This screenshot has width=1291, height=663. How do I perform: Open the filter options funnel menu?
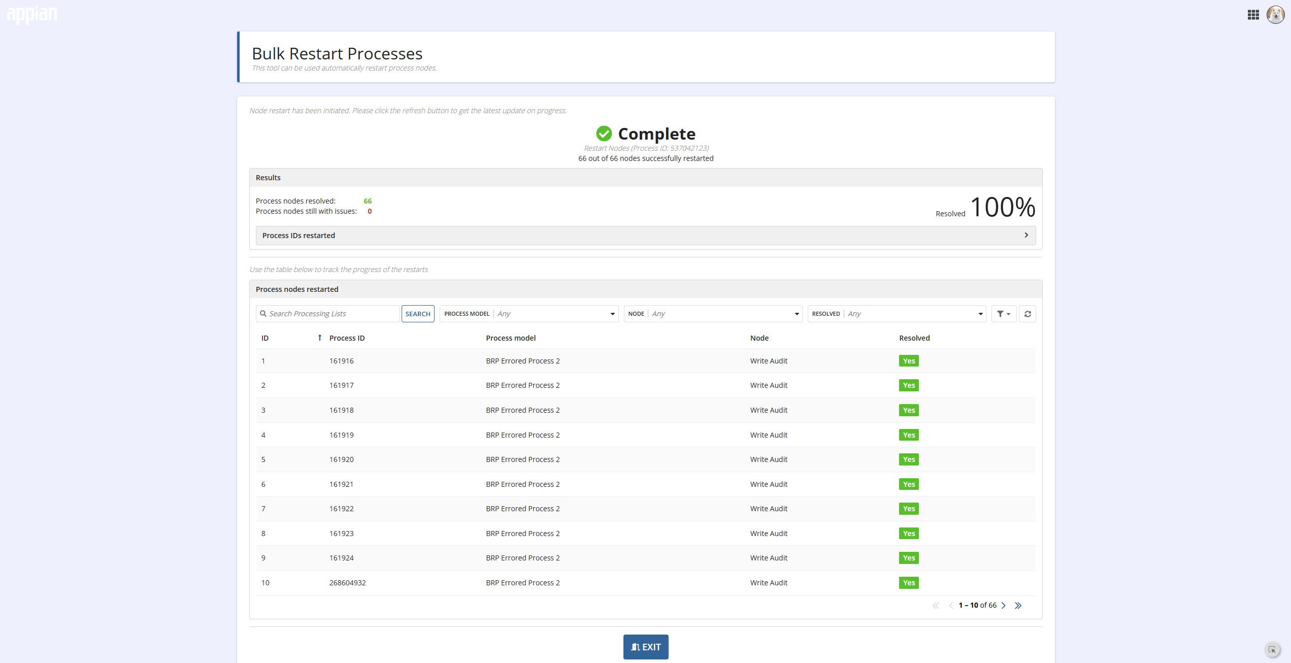click(x=1004, y=314)
